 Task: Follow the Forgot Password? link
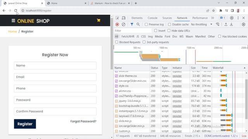83,121
